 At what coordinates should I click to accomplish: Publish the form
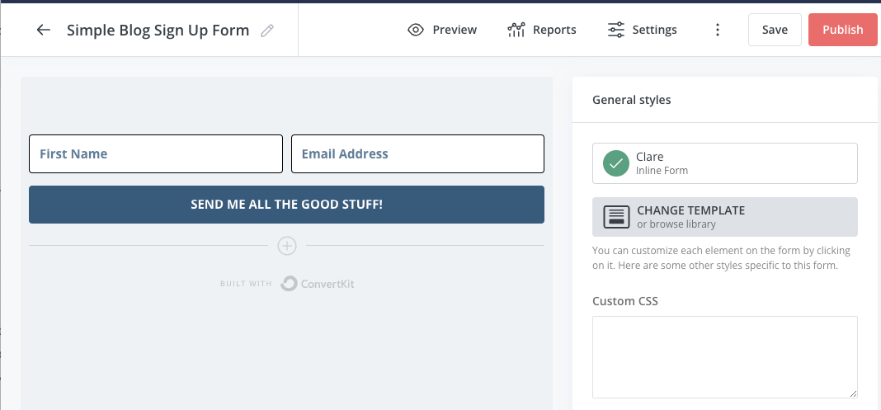[843, 30]
